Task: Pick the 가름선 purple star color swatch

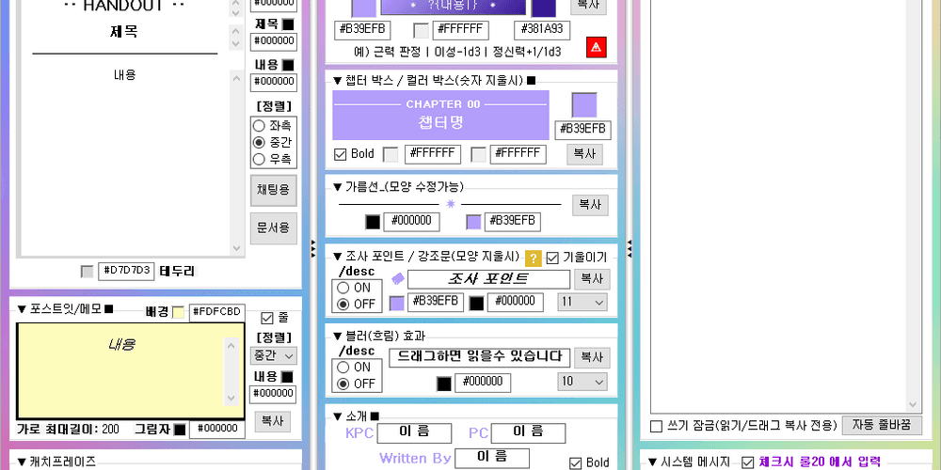Action: 473,222
